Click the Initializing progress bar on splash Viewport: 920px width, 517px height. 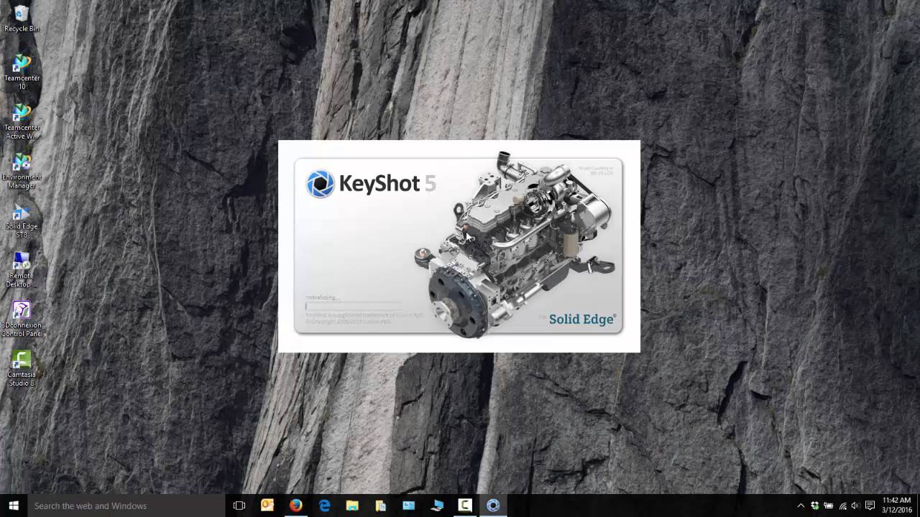(354, 306)
